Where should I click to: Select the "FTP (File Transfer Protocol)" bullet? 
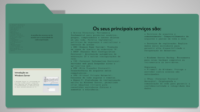click(91, 71)
